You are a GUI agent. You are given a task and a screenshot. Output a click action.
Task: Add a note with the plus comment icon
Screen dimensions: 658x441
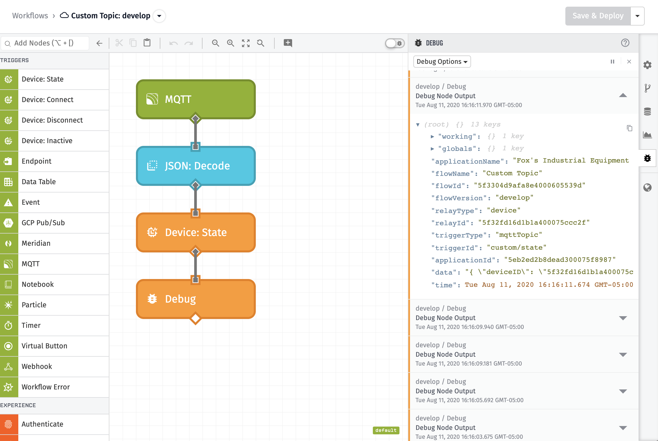click(x=288, y=43)
